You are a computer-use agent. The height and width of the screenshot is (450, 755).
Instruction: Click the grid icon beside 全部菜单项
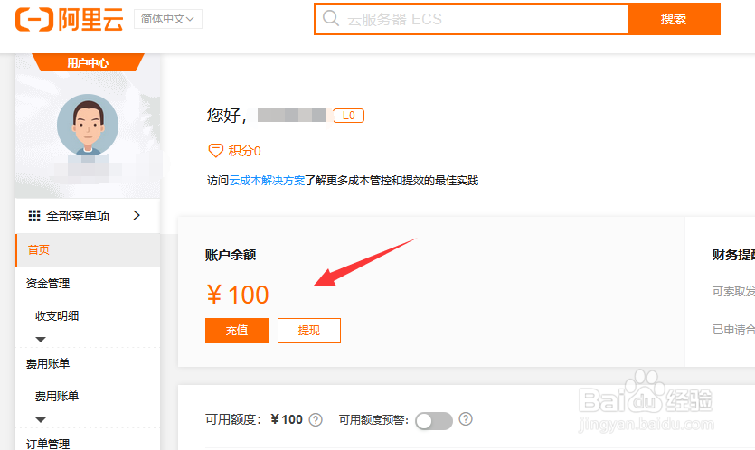click(x=34, y=216)
